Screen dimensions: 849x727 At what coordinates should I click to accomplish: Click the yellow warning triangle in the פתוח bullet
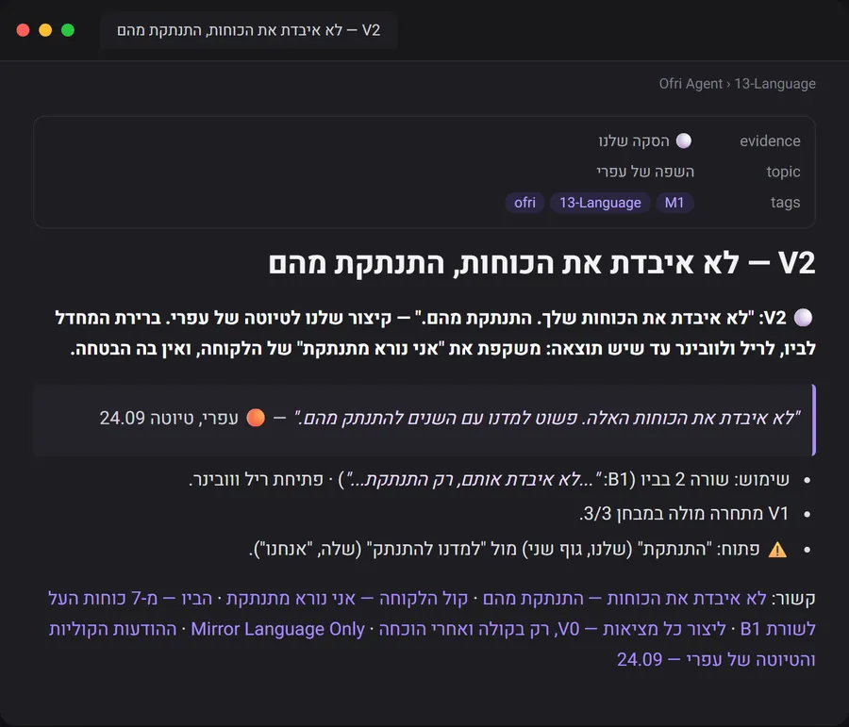[x=777, y=550]
